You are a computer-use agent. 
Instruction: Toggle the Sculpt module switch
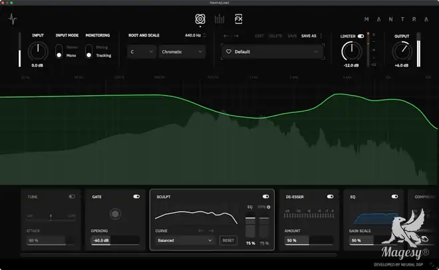[x=265, y=197]
